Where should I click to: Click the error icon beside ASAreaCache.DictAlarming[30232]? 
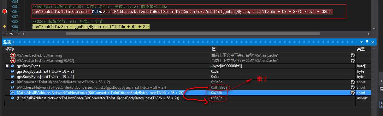coord(13,60)
